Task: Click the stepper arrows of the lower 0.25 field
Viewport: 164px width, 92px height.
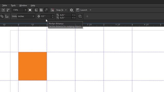Action: tap(74, 18)
